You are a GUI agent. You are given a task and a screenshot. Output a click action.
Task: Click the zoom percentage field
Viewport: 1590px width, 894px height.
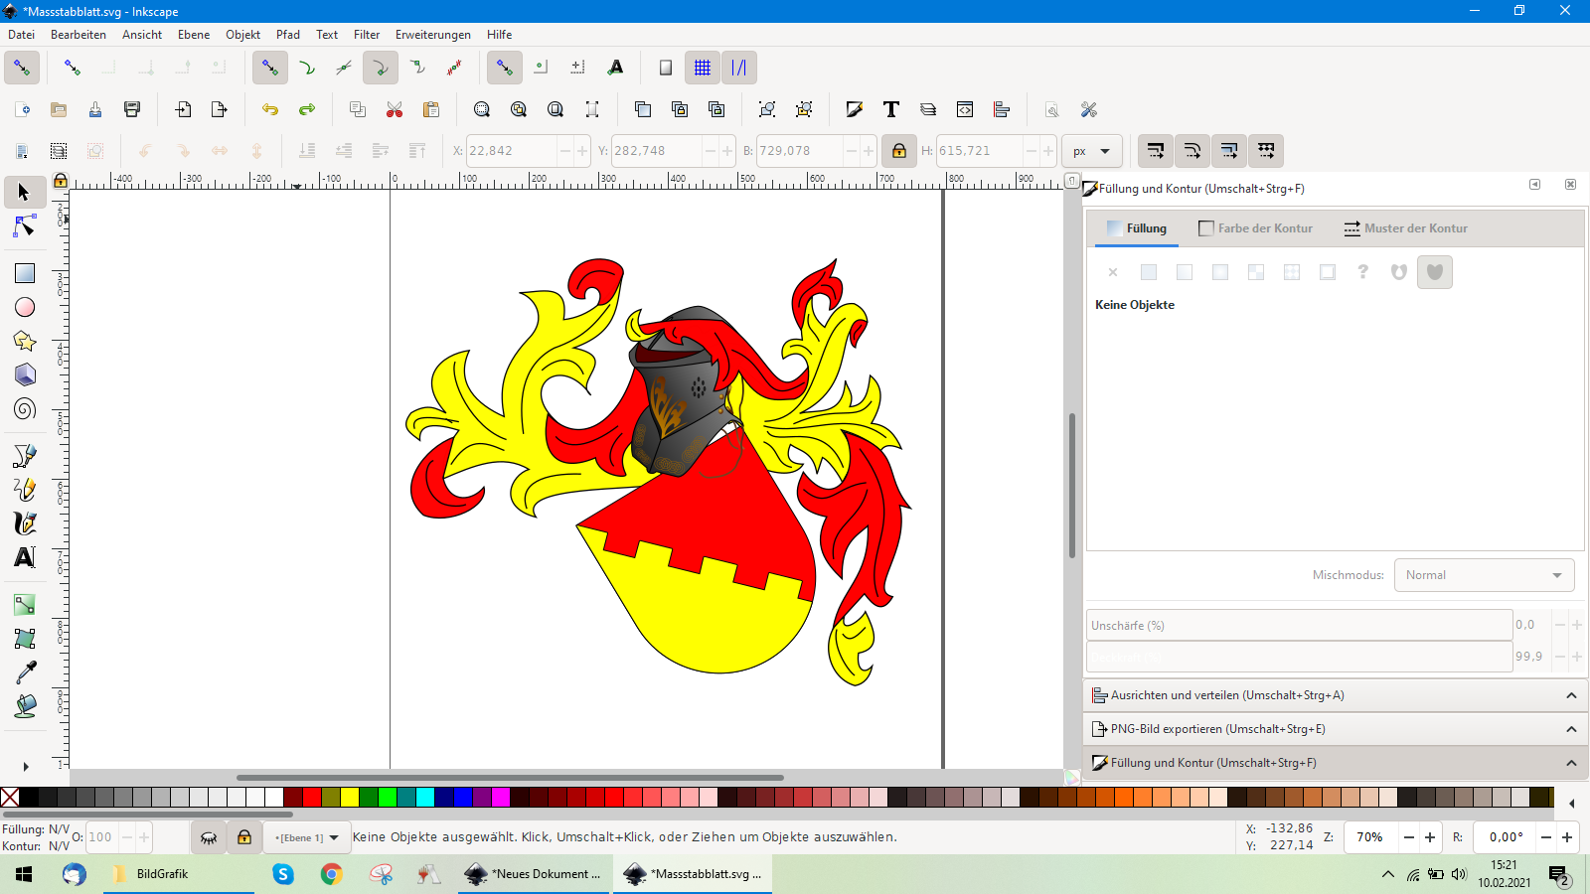click(x=1370, y=837)
